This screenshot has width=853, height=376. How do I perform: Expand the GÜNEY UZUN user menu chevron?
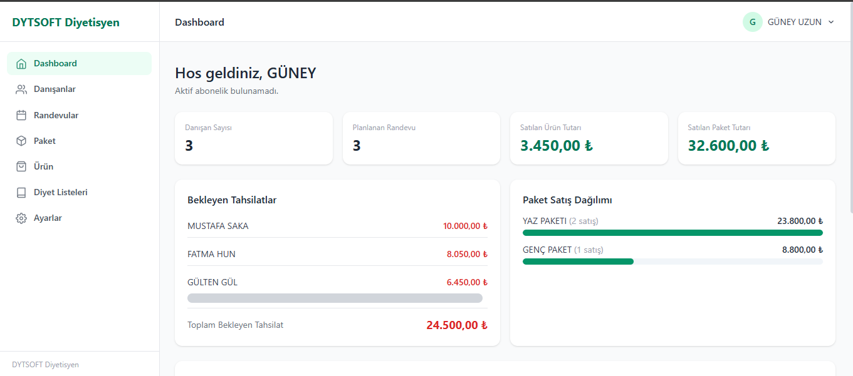(x=831, y=22)
